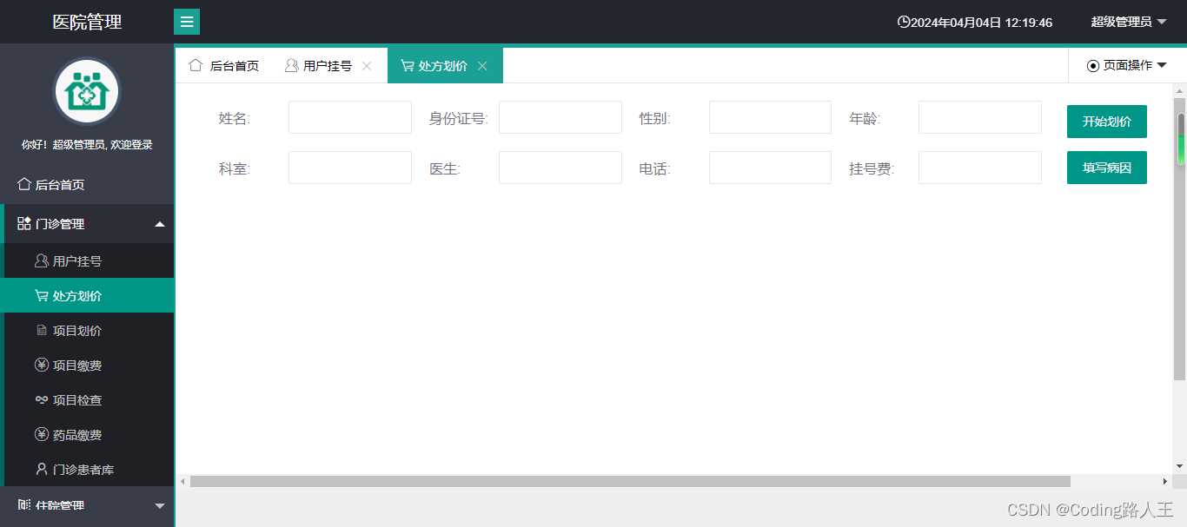Click the 年龄 input field

coord(980,117)
